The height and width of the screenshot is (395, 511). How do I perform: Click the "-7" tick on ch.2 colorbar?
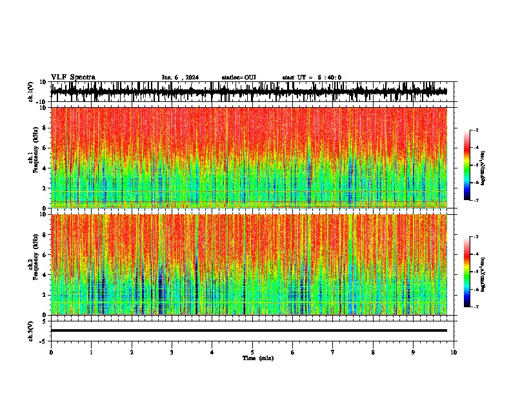click(476, 307)
